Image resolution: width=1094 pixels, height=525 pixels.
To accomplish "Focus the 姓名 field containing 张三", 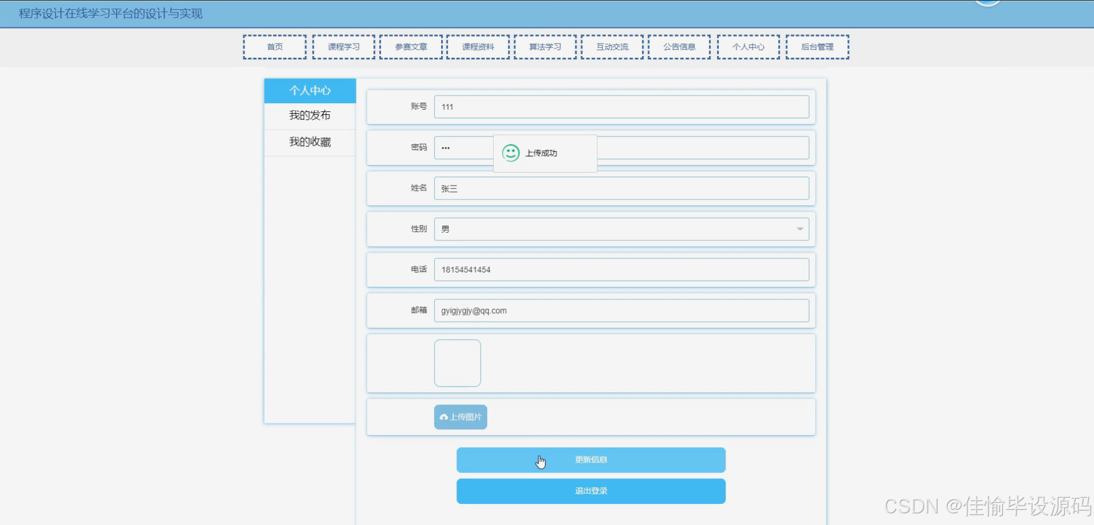I will (x=621, y=188).
